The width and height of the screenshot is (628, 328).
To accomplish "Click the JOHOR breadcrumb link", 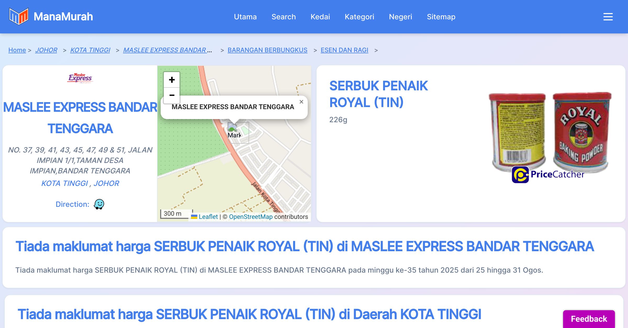I will click(x=46, y=50).
